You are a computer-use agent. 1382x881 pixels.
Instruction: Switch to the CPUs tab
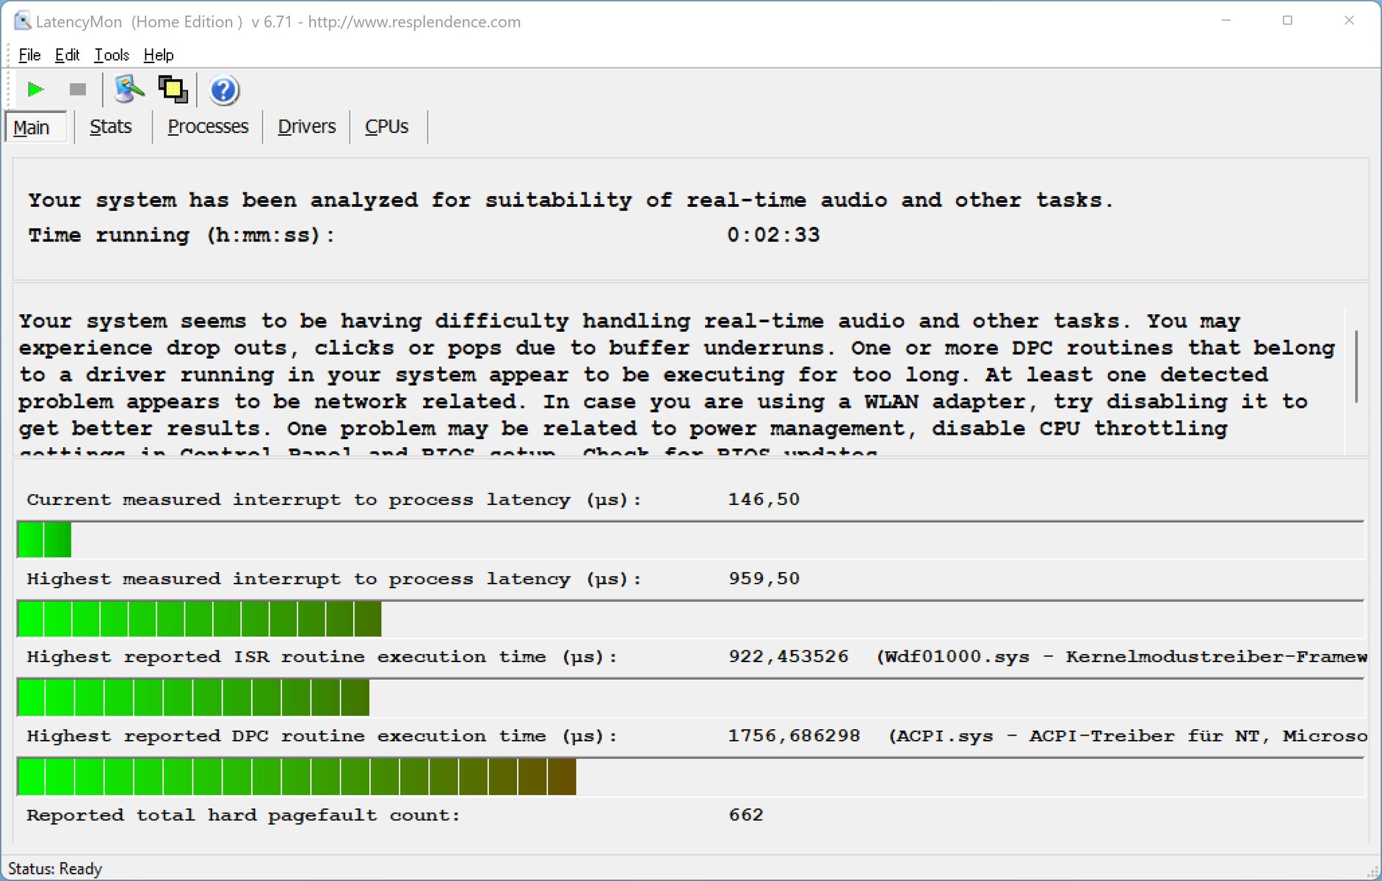pyautogui.click(x=387, y=127)
